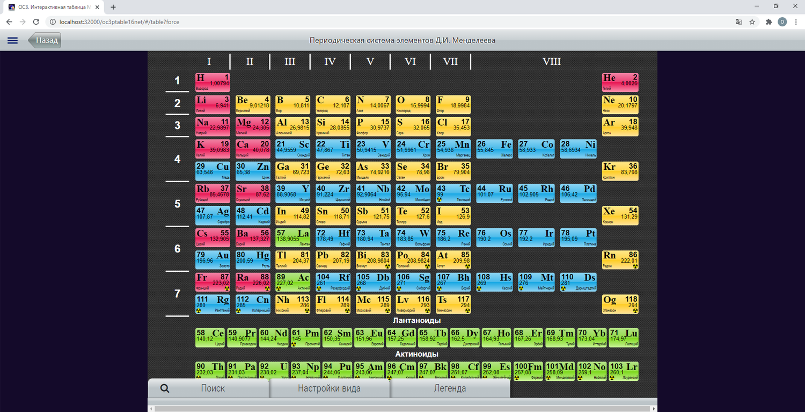Screen dimensions: 805x412
Task: Select the Gold (Au) element tile
Action: pyautogui.click(x=213, y=259)
